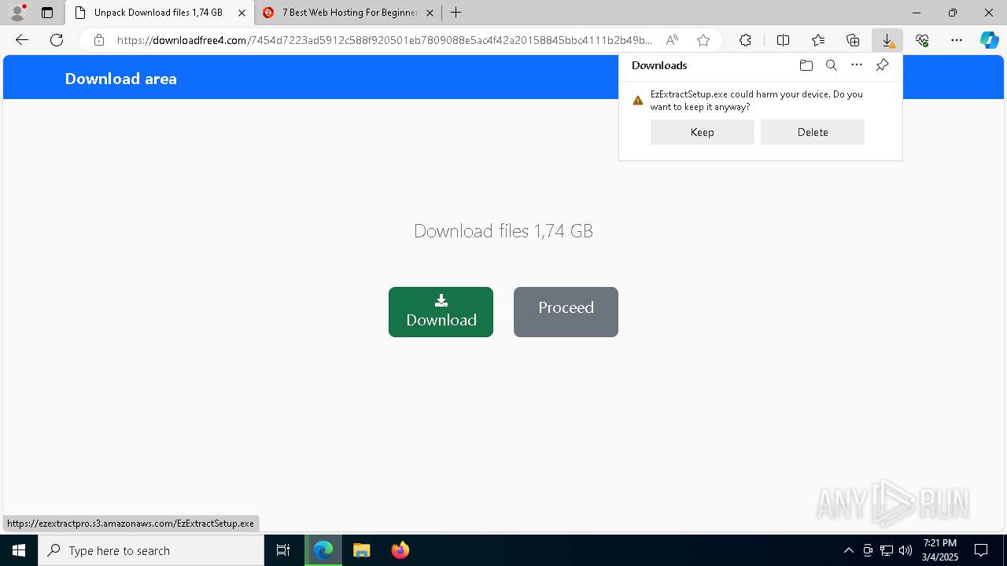Open downloads folder from Downloads panel

click(x=806, y=65)
